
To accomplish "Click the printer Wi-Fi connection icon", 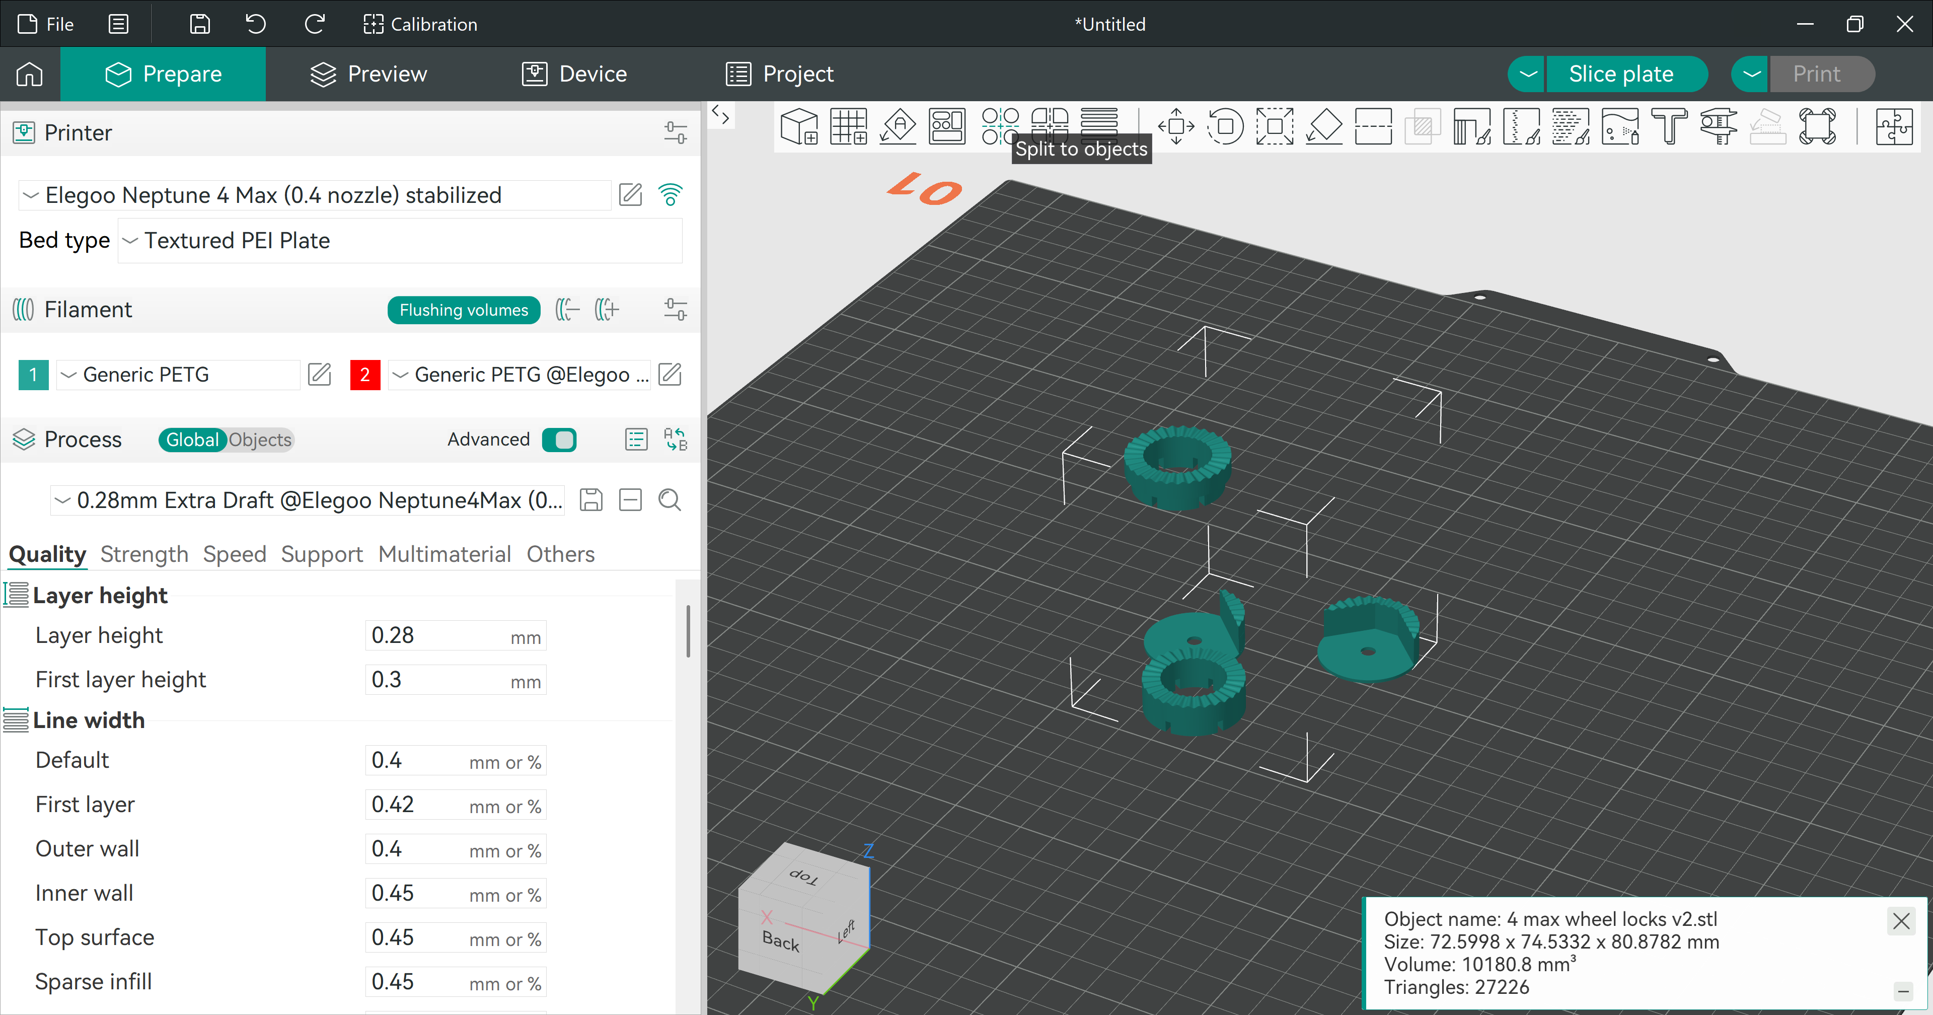I will tap(670, 195).
